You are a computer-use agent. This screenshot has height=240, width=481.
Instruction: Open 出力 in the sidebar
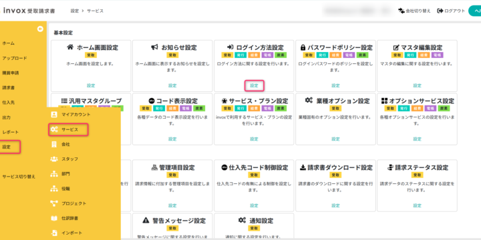(6, 117)
